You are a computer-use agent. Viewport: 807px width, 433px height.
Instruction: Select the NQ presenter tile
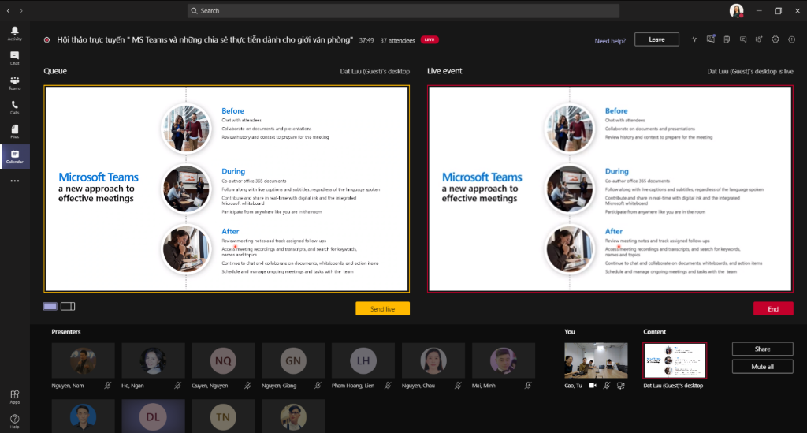click(223, 360)
